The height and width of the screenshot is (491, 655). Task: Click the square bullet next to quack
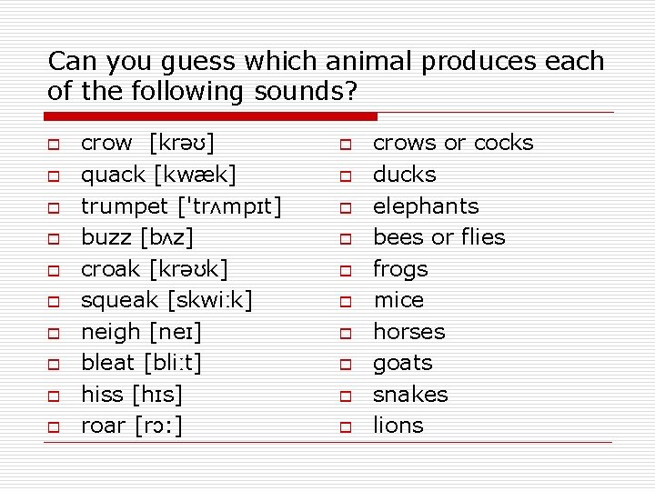tap(54, 176)
